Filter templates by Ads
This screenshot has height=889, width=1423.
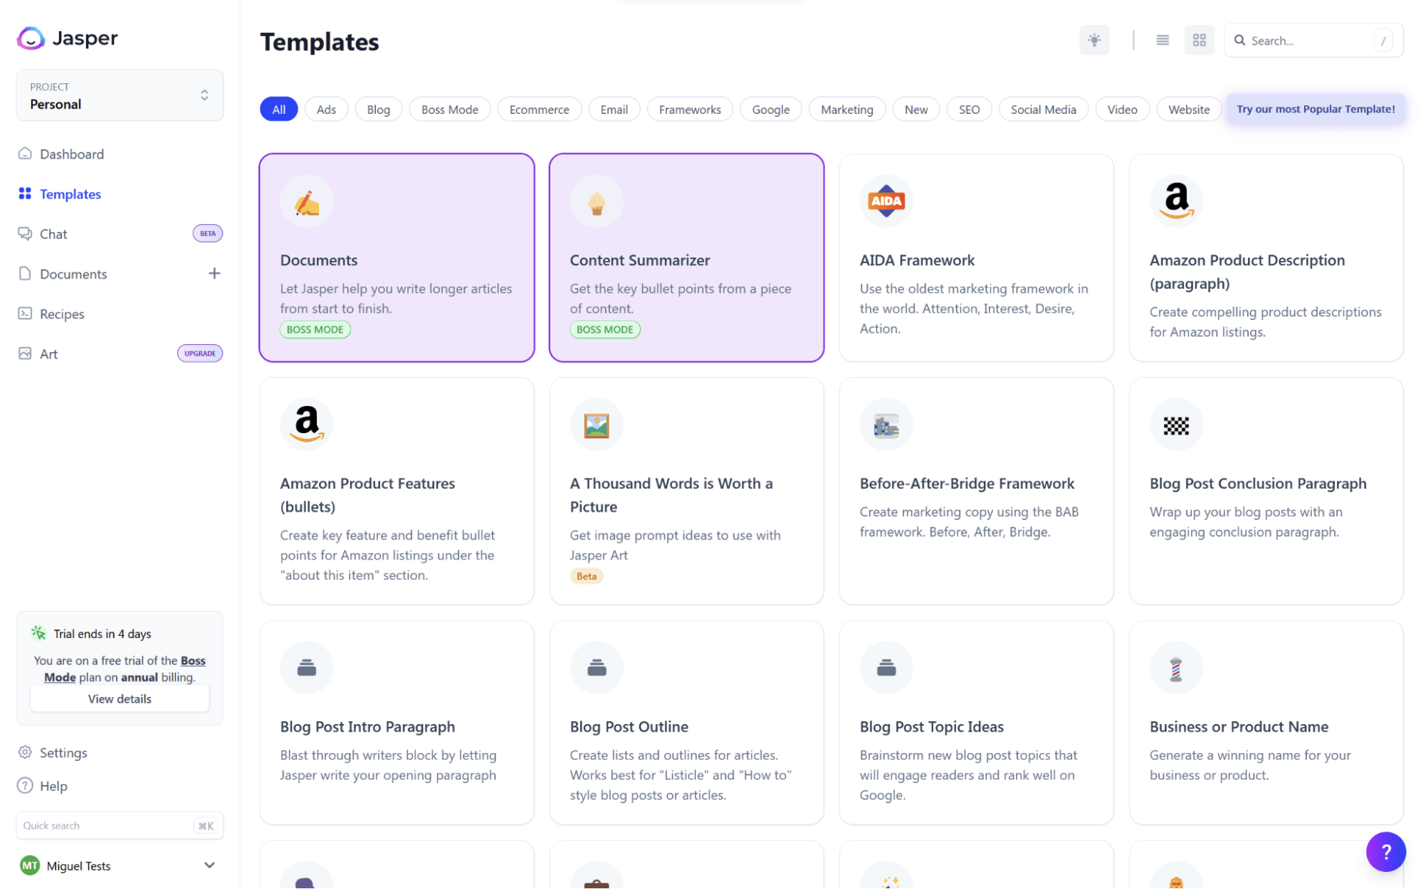(326, 109)
